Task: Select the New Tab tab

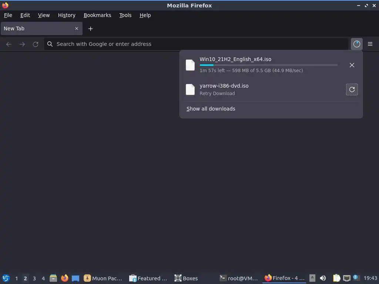Action: [x=41, y=28]
